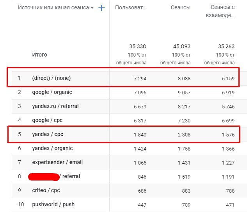The height and width of the screenshot is (223, 247).
Task: Click engaged sessions value 1 191
Action: point(228,177)
